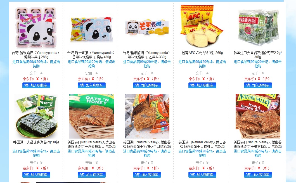This screenshot has width=296, height=183.
Task: Open the 芒果优酪 Jelly product image
Action: pos(147,27)
